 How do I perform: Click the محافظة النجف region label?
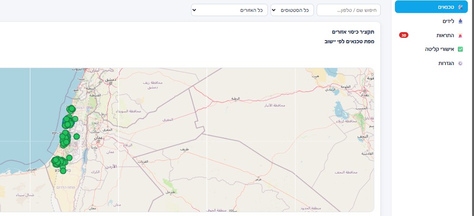point(346,173)
